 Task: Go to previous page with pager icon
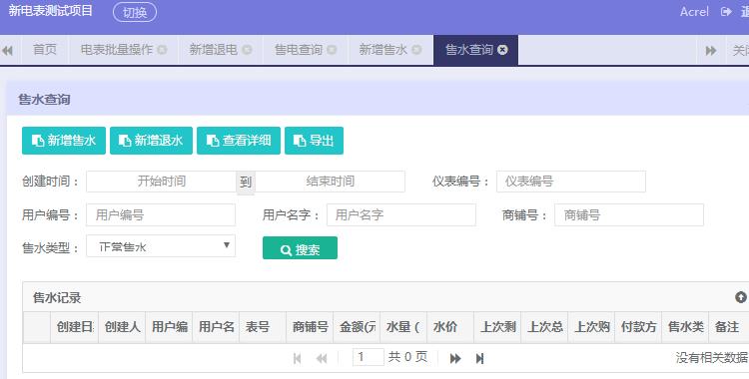[x=322, y=358]
